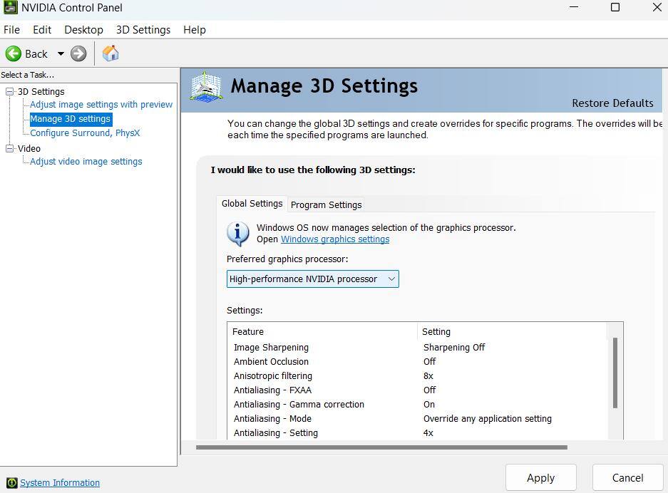This screenshot has width=668, height=493.
Task: Open the Windows graphics settings link
Action: tap(334, 239)
